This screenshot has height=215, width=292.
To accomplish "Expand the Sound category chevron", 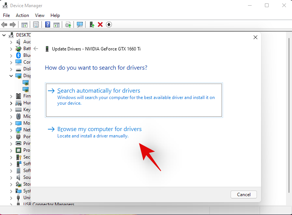I will (x=11, y=178).
